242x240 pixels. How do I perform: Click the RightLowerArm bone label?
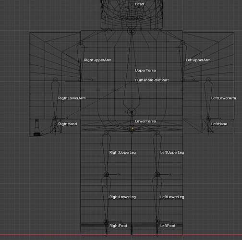pyautogui.click(x=72, y=98)
